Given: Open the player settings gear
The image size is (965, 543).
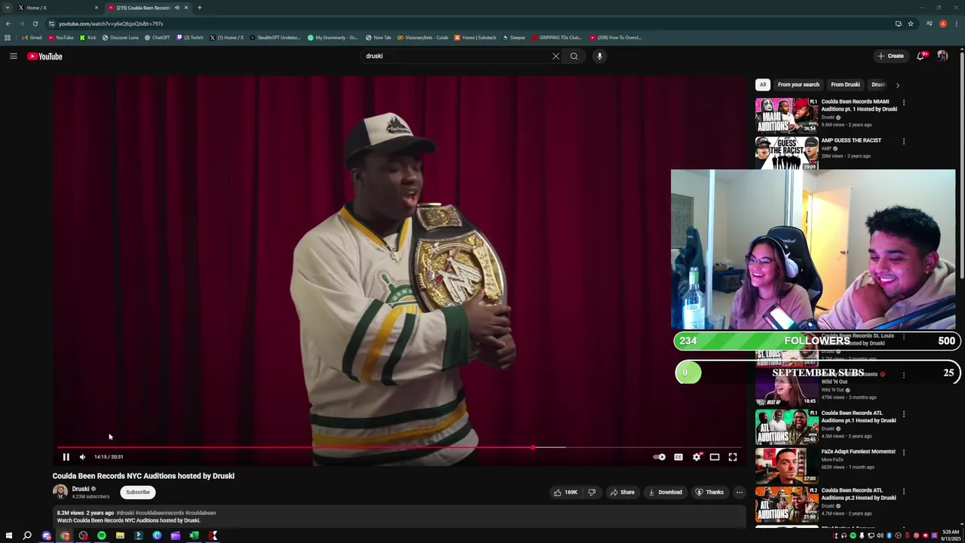Looking at the screenshot, I should tap(697, 457).
